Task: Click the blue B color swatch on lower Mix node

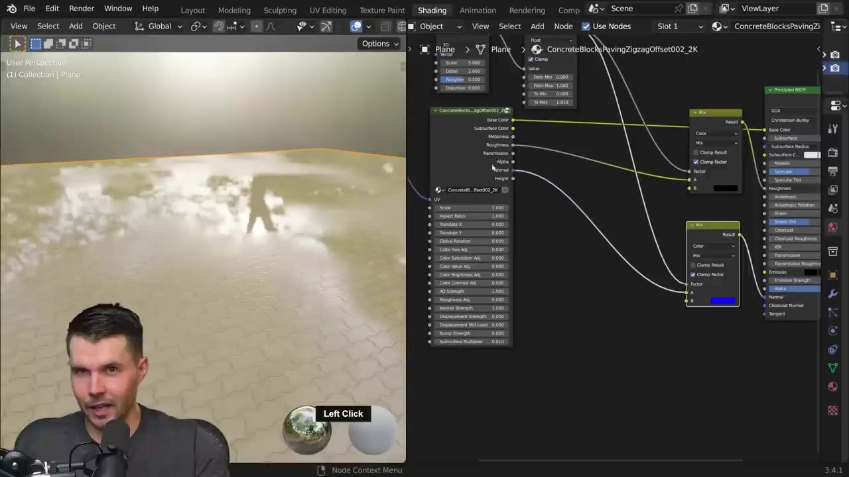Action: [x=723, y=301]
